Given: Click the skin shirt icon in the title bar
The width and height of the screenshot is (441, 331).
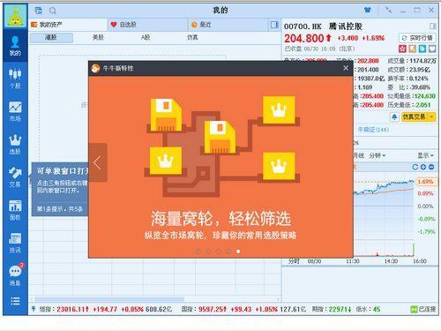Looking at the screenshot, I should pyautogui.click(x=367, y=10).
